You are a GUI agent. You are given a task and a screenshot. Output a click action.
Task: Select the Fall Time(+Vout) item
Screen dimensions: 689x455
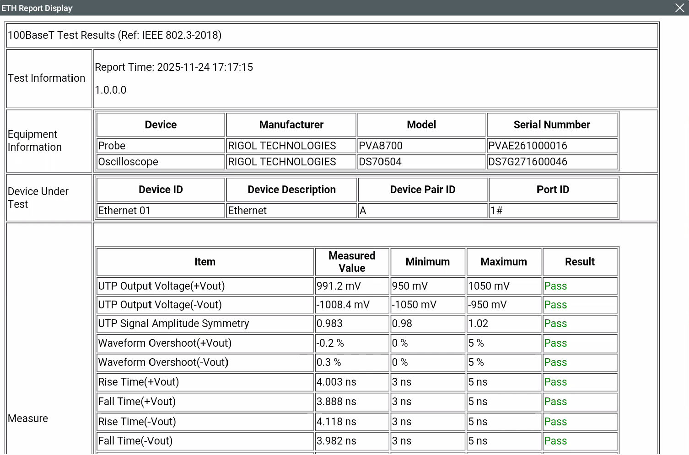[205, 402]
